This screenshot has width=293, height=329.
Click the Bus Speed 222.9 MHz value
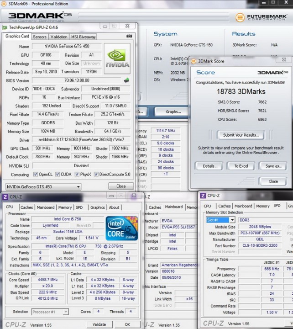[48, 292]
